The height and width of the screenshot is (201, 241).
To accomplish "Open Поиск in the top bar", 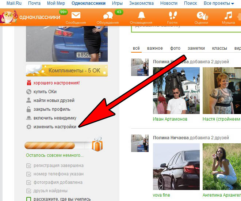I will point(191,3).
